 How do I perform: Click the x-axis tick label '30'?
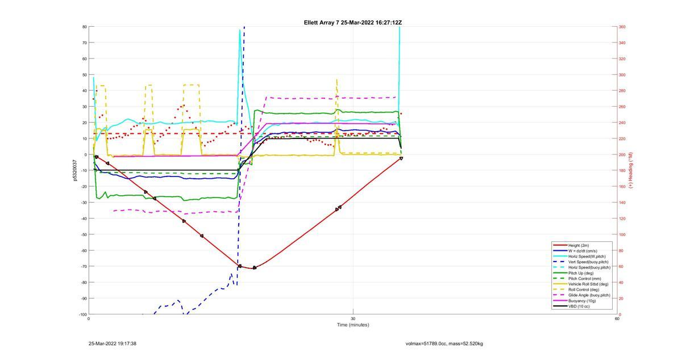click(353, 318)
